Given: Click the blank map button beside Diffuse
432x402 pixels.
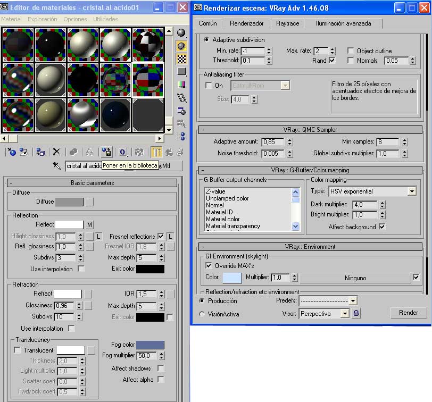Looking at the screenshot, I should pyautogui.click(x=89, y=202).
